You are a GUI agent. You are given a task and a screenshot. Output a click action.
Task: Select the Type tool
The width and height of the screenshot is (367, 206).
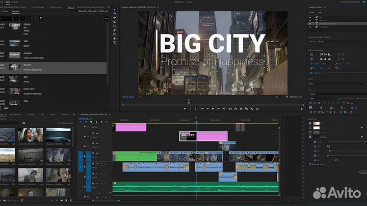(114, 42)
